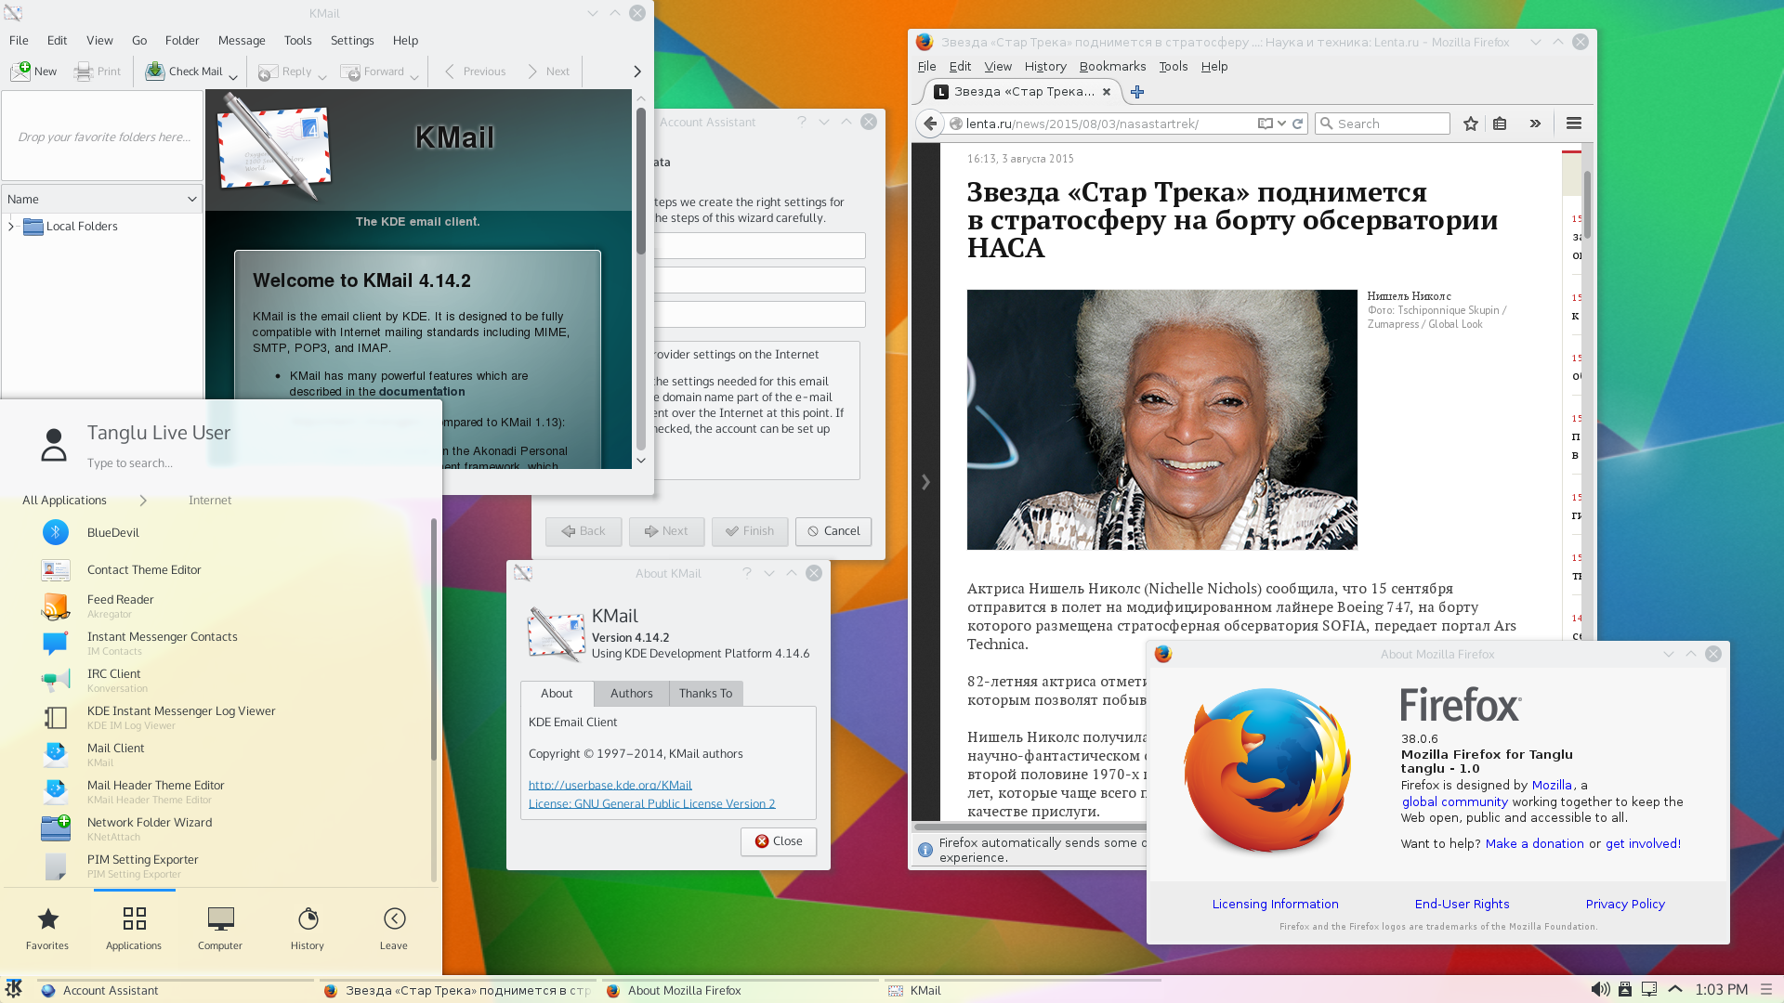Open Privacy Policy link in About Firefox
1784x1003 pixels.
1625,905
